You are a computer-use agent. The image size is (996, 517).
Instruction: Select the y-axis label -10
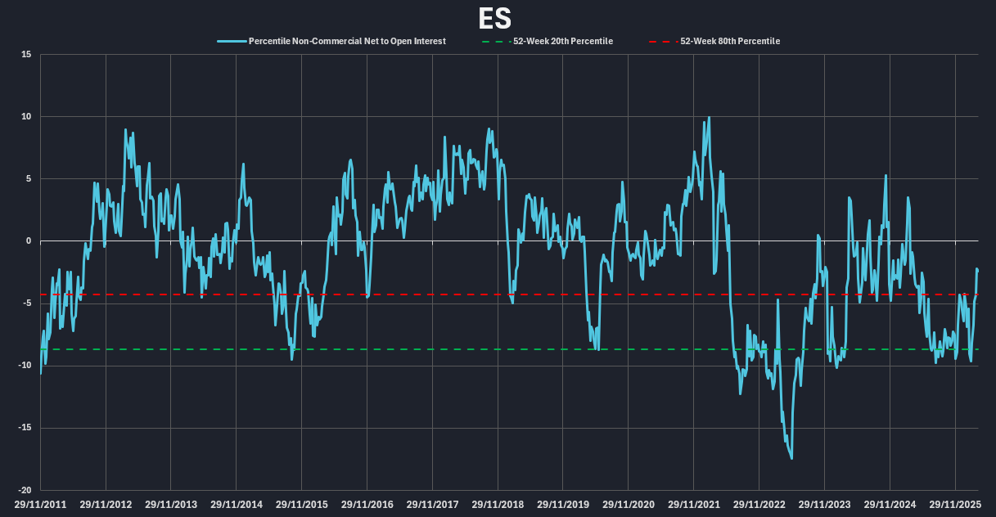[25, 366]
